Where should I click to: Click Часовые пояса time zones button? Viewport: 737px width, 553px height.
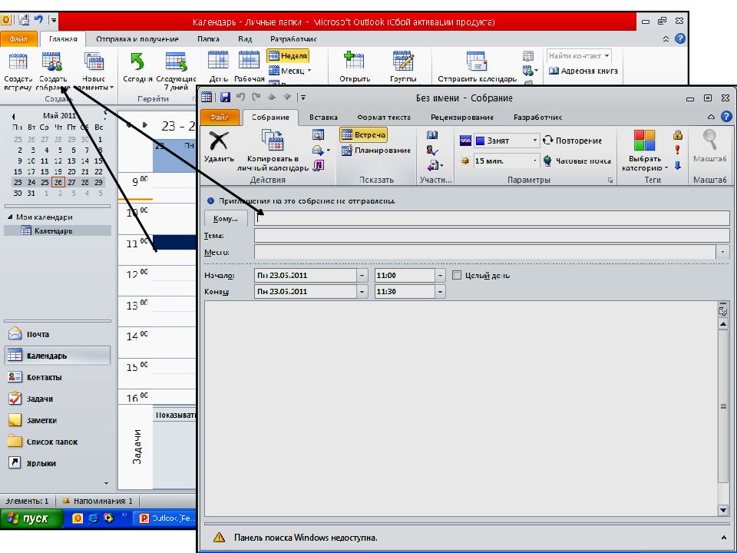coord(577,161)
